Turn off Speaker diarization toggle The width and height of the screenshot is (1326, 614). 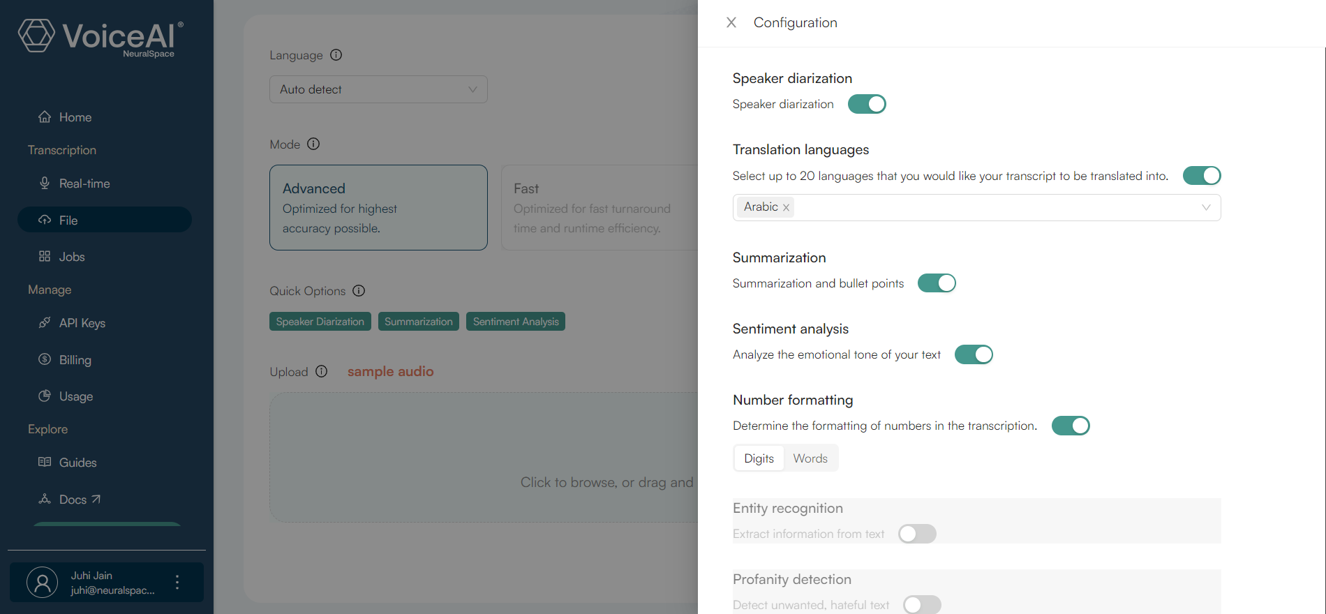click(866, 104)
